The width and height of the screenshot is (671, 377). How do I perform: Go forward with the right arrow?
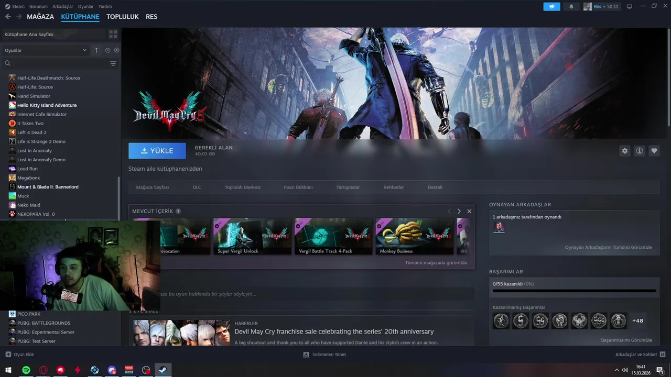tap(19, 17)
